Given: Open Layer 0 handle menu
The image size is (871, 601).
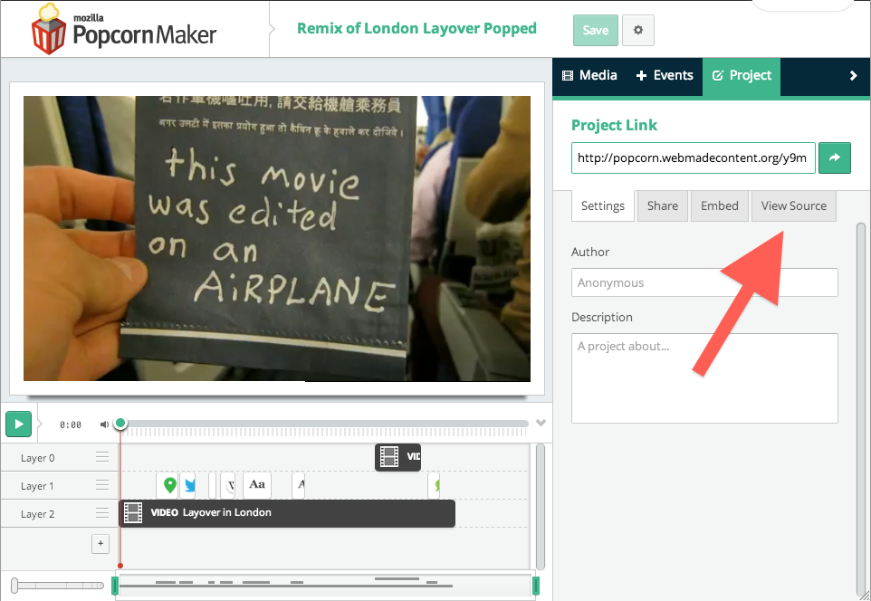Looking at the screenshot, I should [x=102, y=458].
